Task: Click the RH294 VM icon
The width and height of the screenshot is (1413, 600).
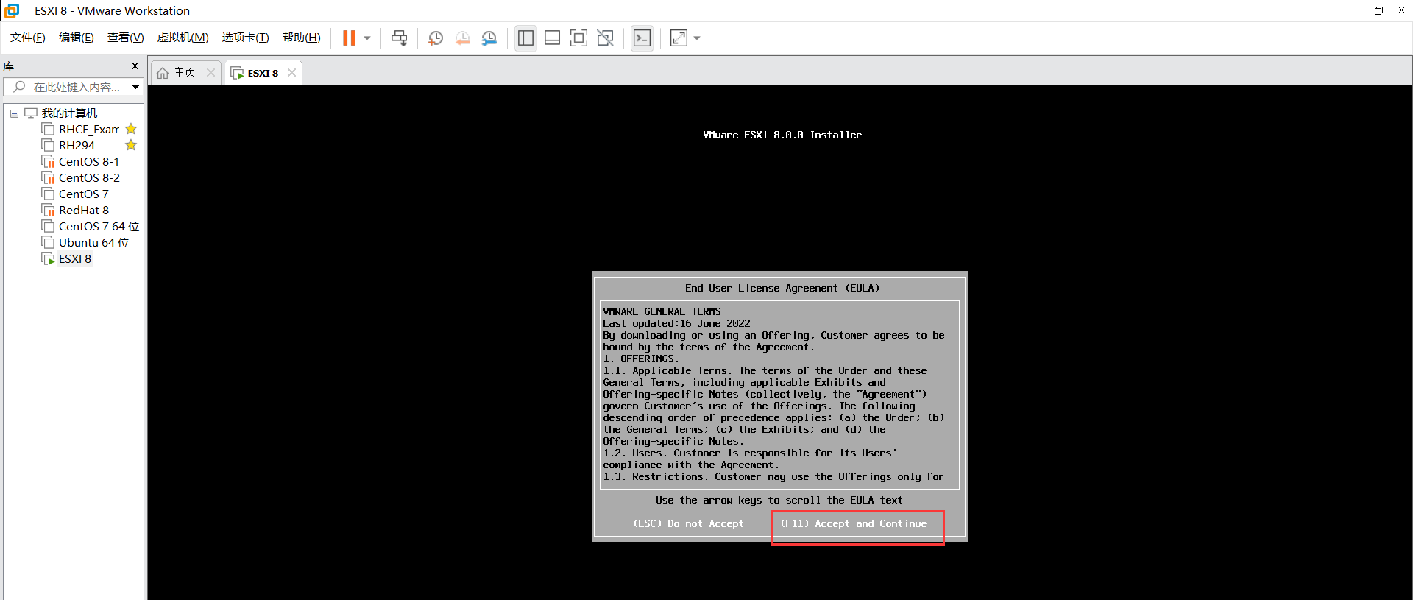Action: (48, 145)
